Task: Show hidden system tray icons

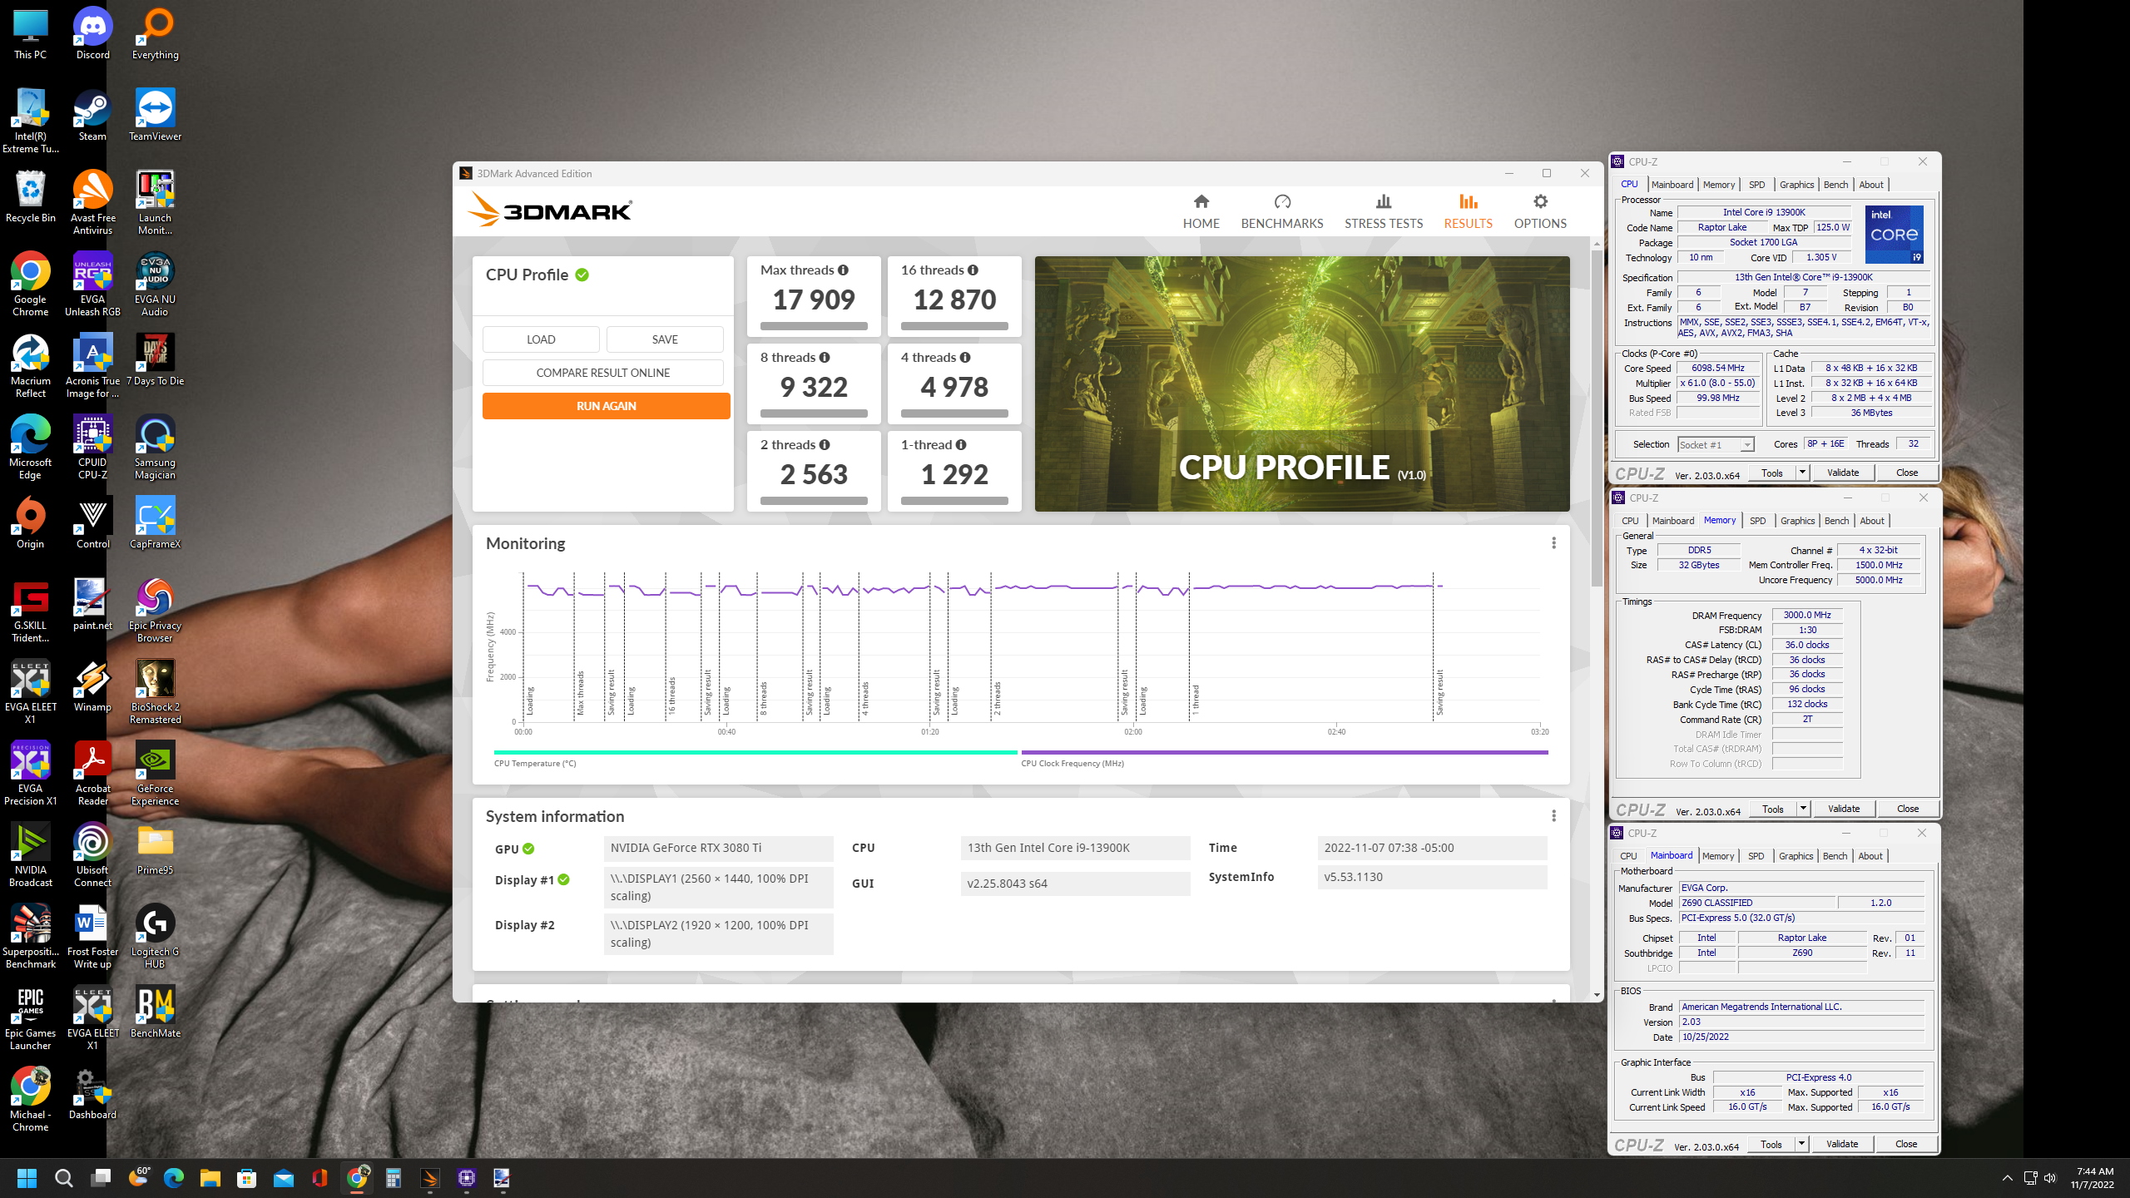Action: 2007,1178
